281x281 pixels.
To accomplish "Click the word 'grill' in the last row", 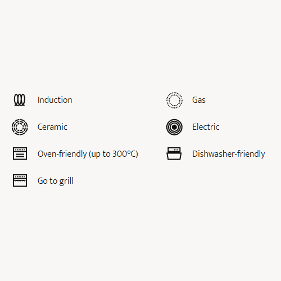I will click(x=66, y=181).
